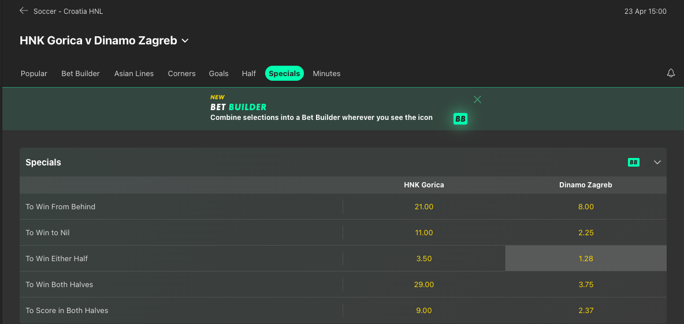Open the Bet Builder tab
This screenshot has height=324, width=684.
tap(80, 73)
